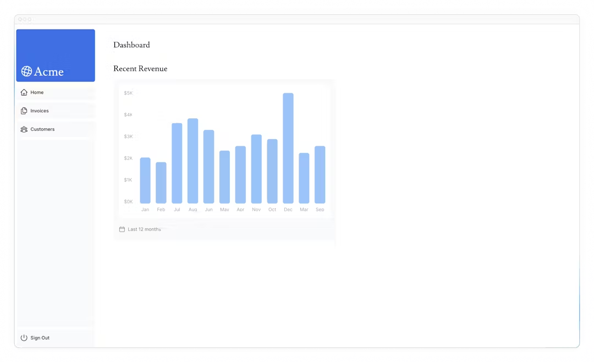Screen dimensions: 594x362
Task: Select the Dec revenue bar
Action: 288,148
